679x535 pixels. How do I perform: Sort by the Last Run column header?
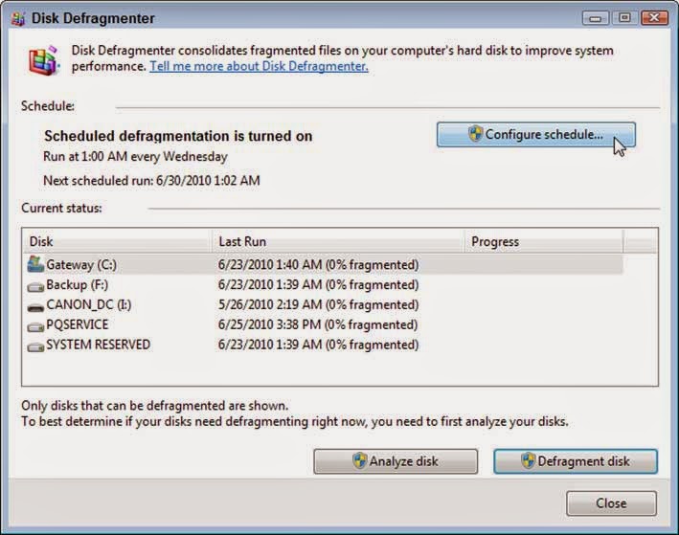(x=338, y=241)
